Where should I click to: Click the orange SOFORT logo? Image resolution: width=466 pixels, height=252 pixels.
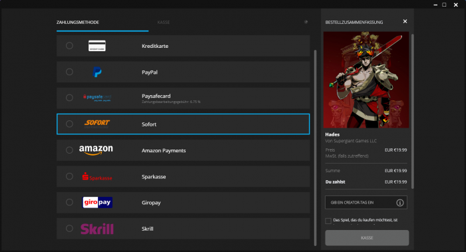pyautogui.click(x=97, y=124)
